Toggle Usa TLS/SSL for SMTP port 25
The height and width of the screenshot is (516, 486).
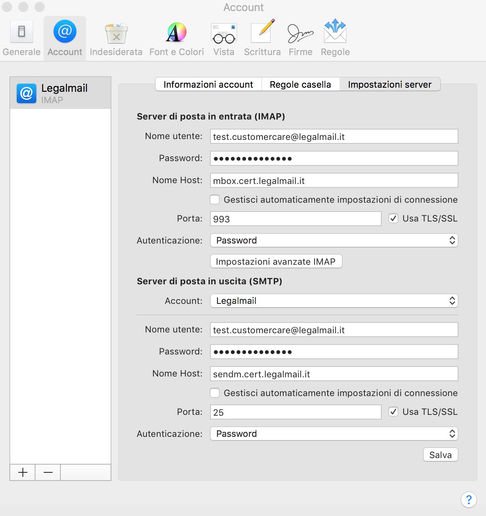click(x=393, y=412)
